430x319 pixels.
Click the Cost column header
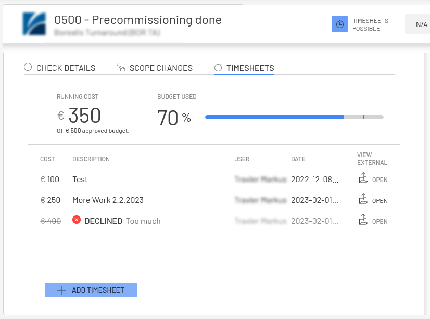pyautogui.click(x=47, y=159)
